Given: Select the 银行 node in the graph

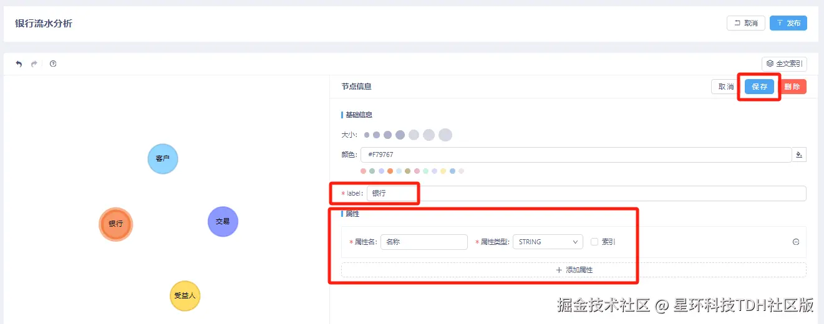Looking at the screenshot, I should [116, 224].
